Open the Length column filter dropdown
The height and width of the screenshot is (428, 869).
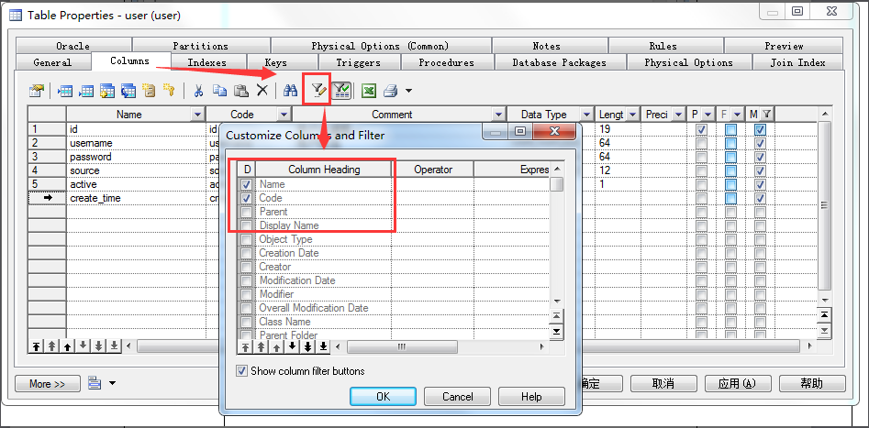(x=632, y=115)
